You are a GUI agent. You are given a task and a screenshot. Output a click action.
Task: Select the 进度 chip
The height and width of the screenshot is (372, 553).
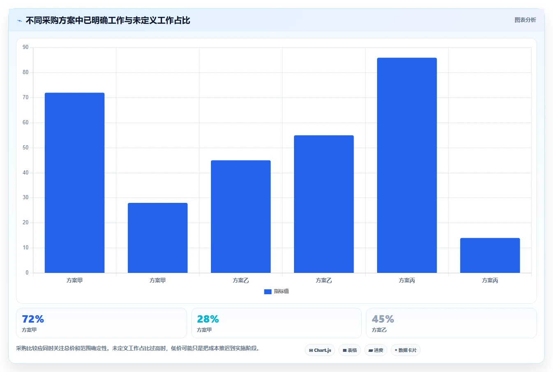point(376,350)
